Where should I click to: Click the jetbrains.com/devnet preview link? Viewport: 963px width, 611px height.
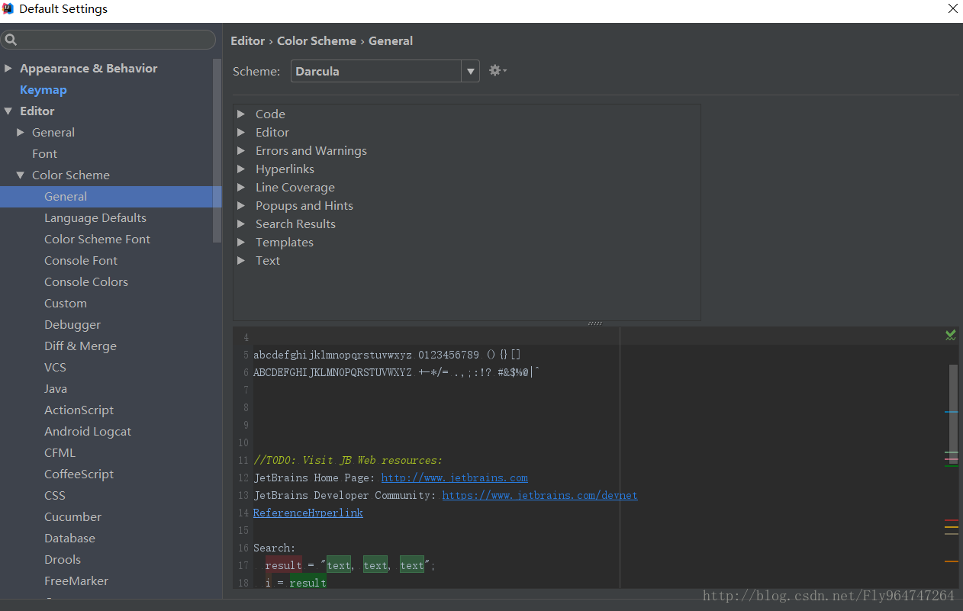click(x=539, y=495)
